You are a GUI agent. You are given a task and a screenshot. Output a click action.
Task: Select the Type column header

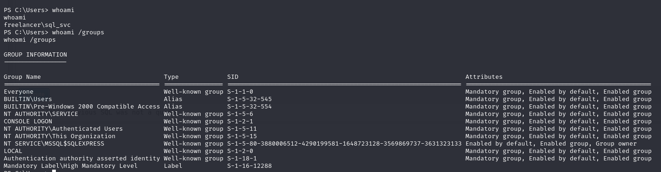coord(171,77)
